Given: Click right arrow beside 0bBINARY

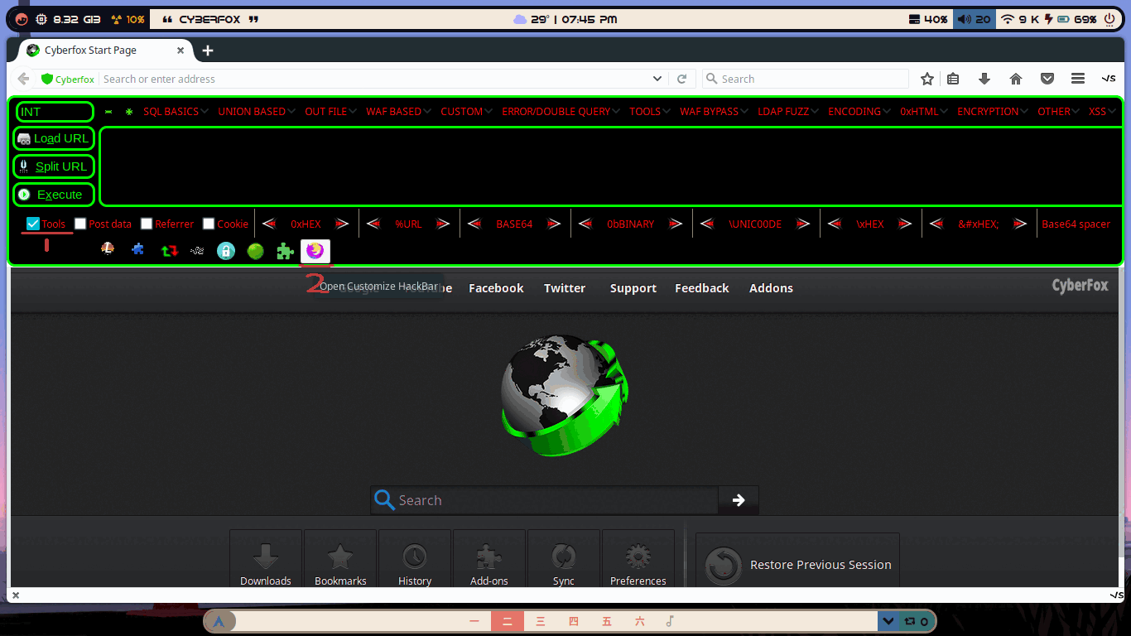Looking at the screenshot, I should click(x=676, y=224).
